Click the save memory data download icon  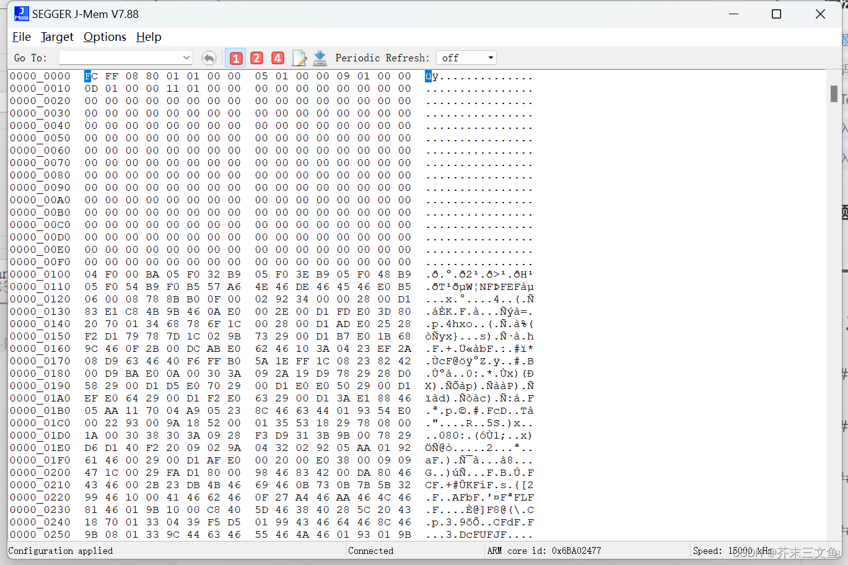[x=320, y=58]
